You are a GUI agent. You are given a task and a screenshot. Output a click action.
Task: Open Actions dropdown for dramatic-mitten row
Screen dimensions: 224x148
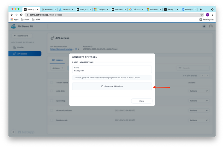click(199, 110)
